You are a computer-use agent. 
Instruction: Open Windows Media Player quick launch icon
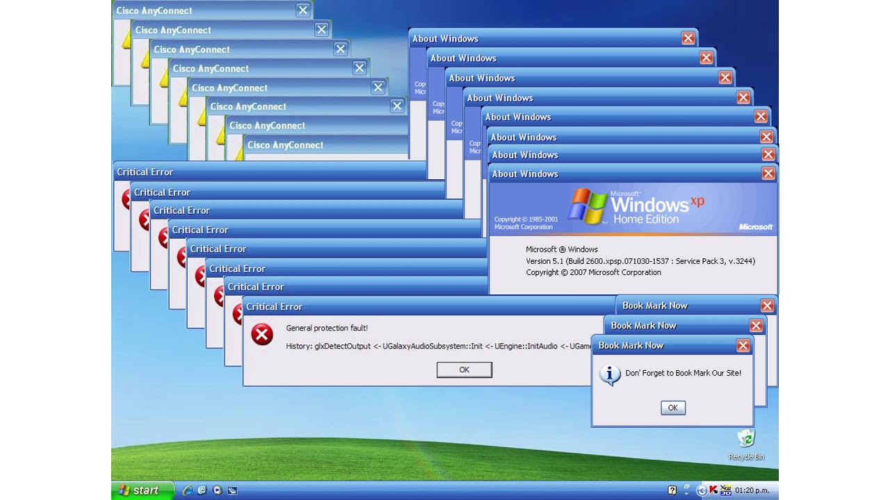217,490
